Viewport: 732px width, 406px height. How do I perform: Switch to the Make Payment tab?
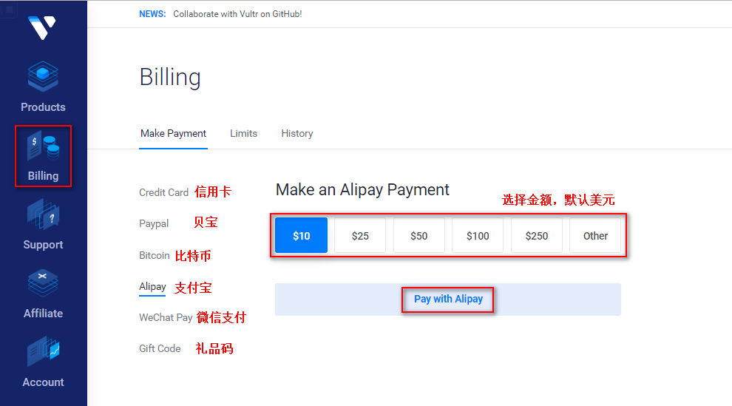coord(173,133)
